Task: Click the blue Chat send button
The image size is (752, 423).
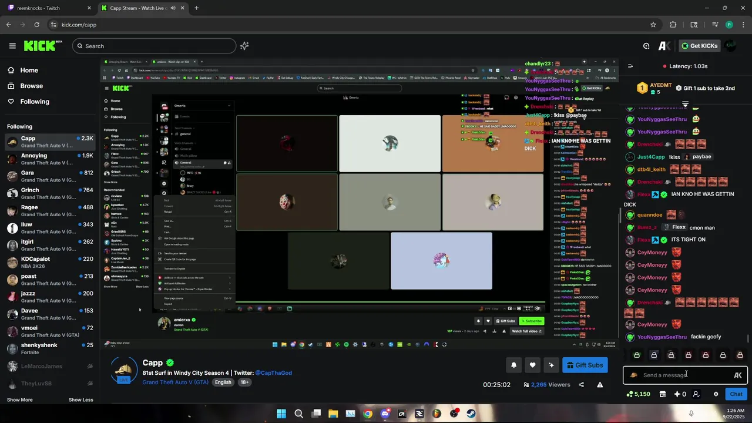Action: [x=736, y=394]
